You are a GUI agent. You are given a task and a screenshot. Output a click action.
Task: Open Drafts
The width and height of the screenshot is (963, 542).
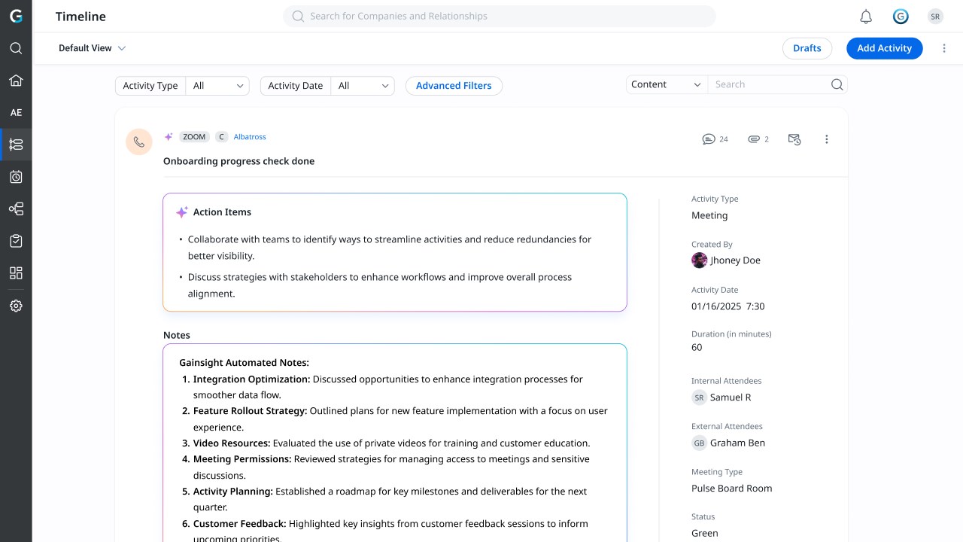[807, 48]
